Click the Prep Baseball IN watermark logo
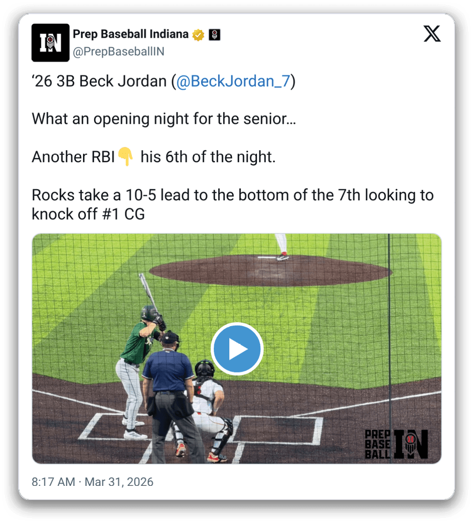This screenshot has width=473, height=523. (x=396, y=444)
